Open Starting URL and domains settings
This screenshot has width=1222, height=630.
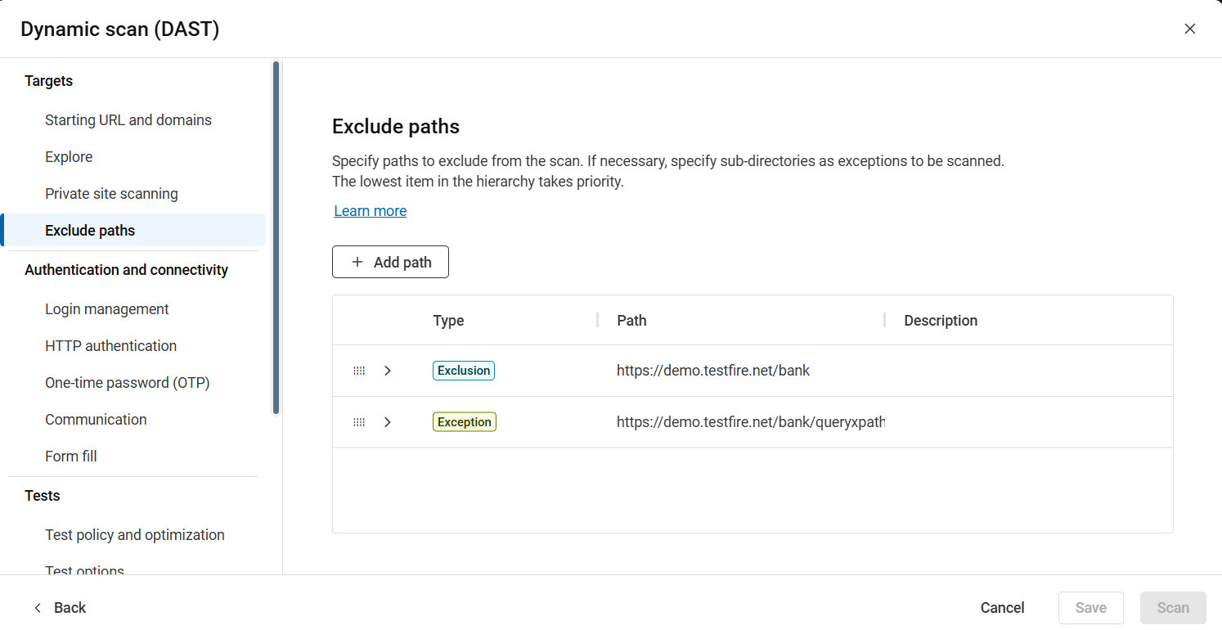tap(128, 119)
